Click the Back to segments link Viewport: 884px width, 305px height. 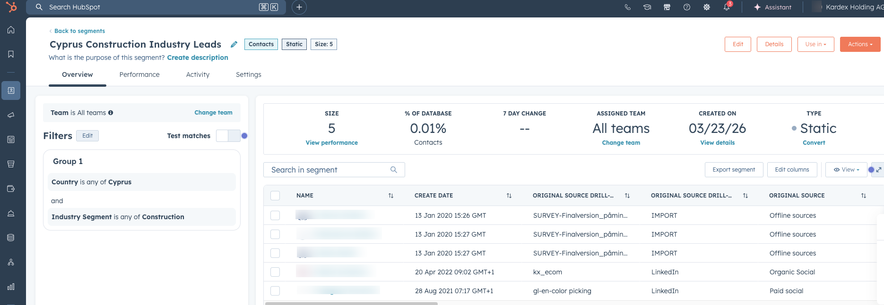point(79,31)
